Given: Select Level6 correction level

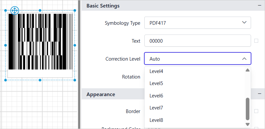Looking at the screenshot, I should pyautogui.click(x=195, y=96).
